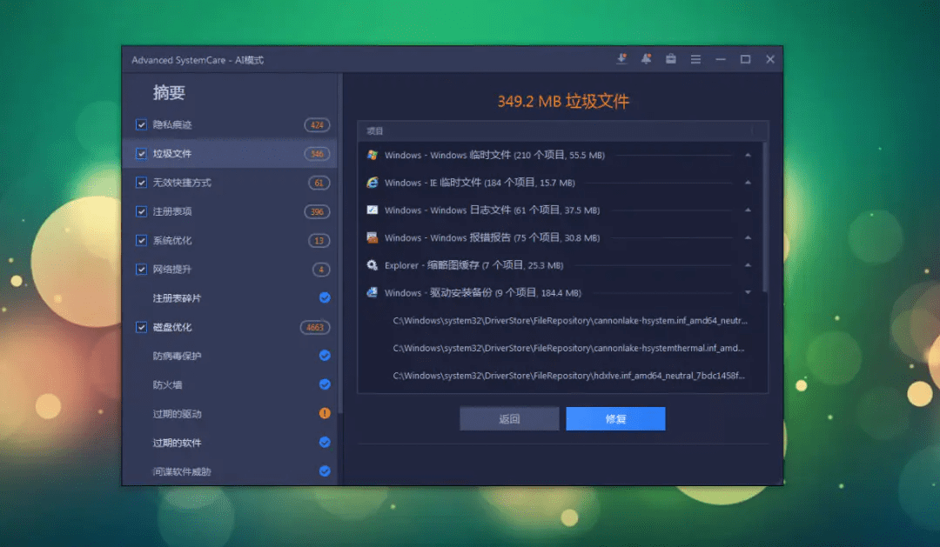The image size is (940, 547).
Task: Expand the Explorer 缩略图缓存 group arrow
Action: (748, 265)
